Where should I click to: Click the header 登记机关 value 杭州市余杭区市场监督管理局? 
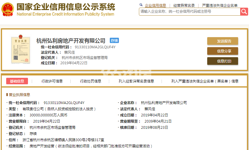point(85,57)
